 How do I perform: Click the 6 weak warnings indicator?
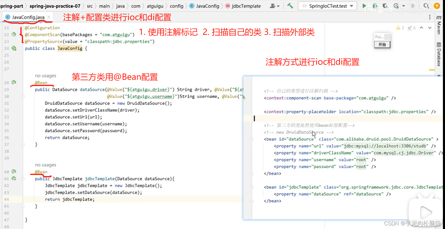click(411, 28)
